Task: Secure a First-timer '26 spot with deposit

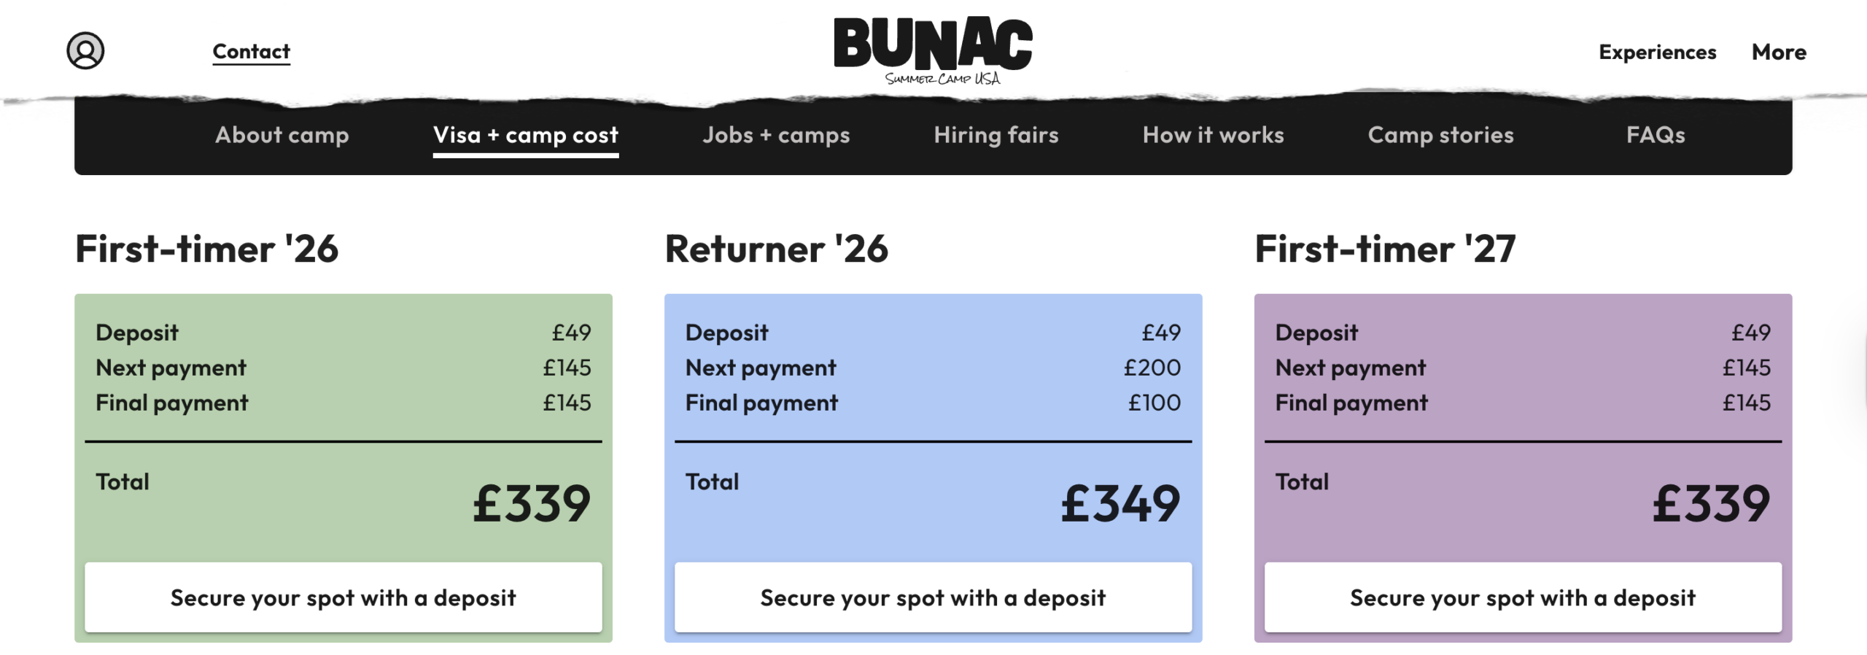Action: pos(343,597)
